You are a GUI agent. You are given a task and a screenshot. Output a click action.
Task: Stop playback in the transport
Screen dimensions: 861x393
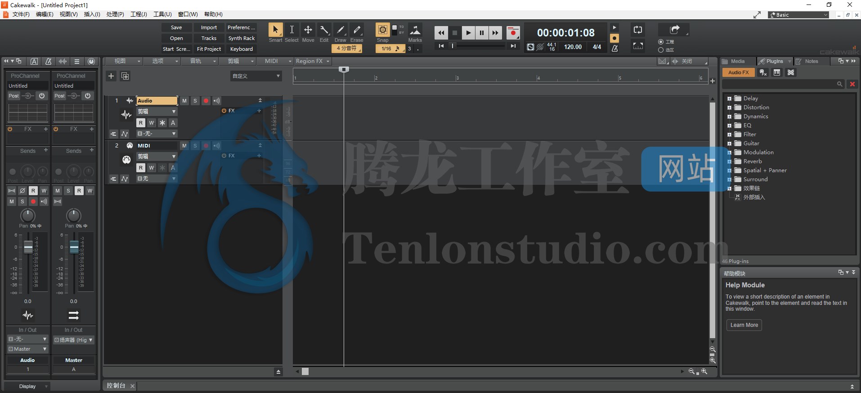pos(455,33)
